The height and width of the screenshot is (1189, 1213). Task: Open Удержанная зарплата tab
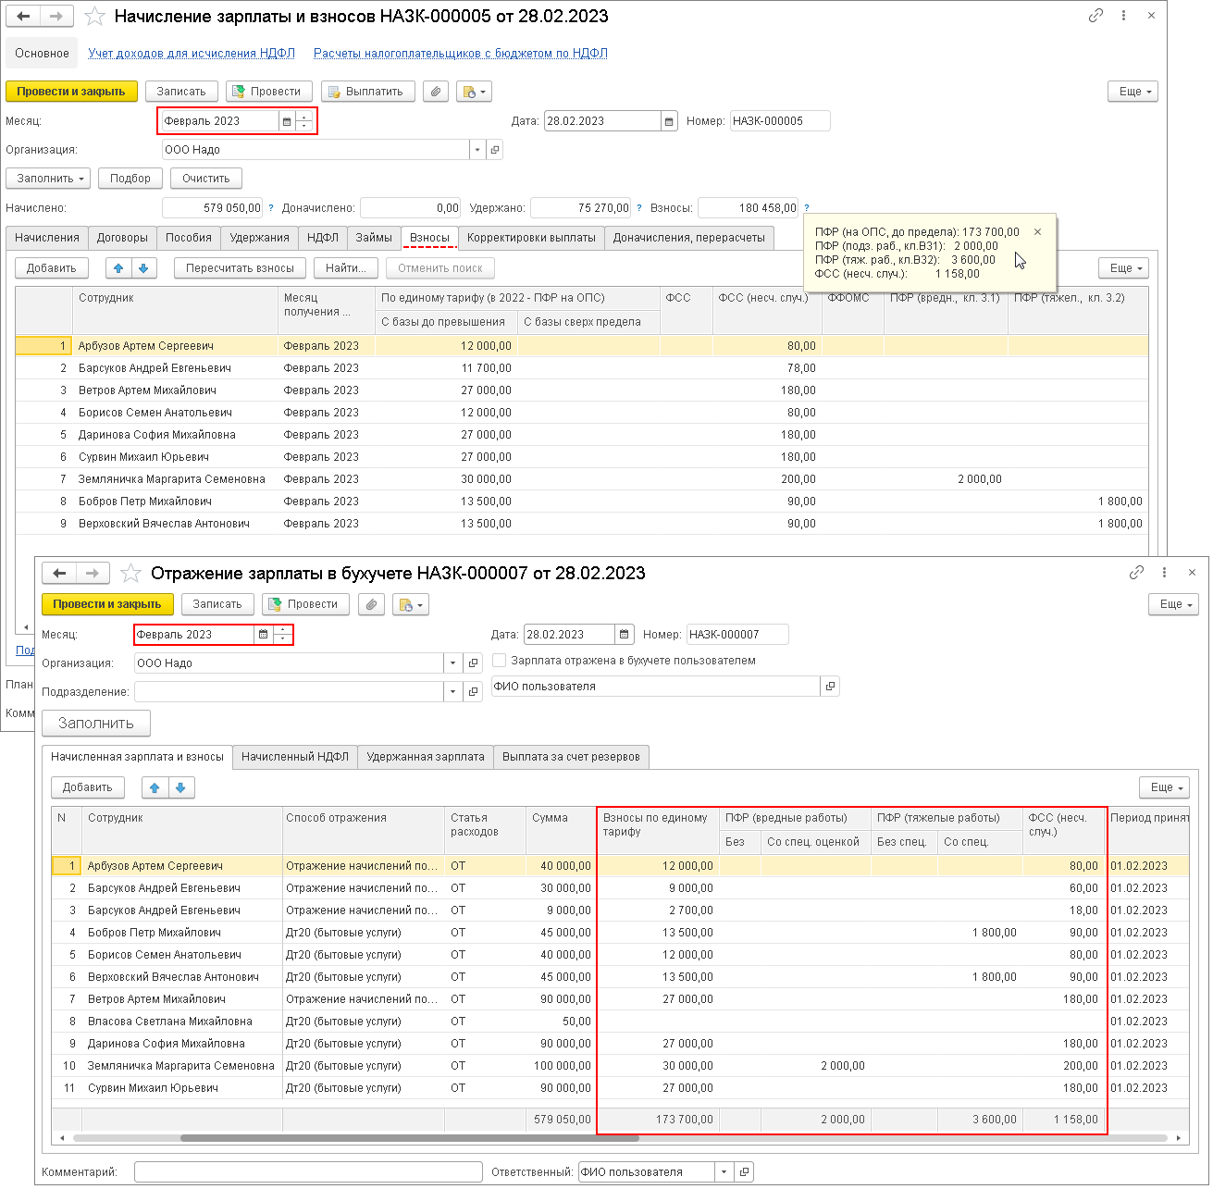426,757
